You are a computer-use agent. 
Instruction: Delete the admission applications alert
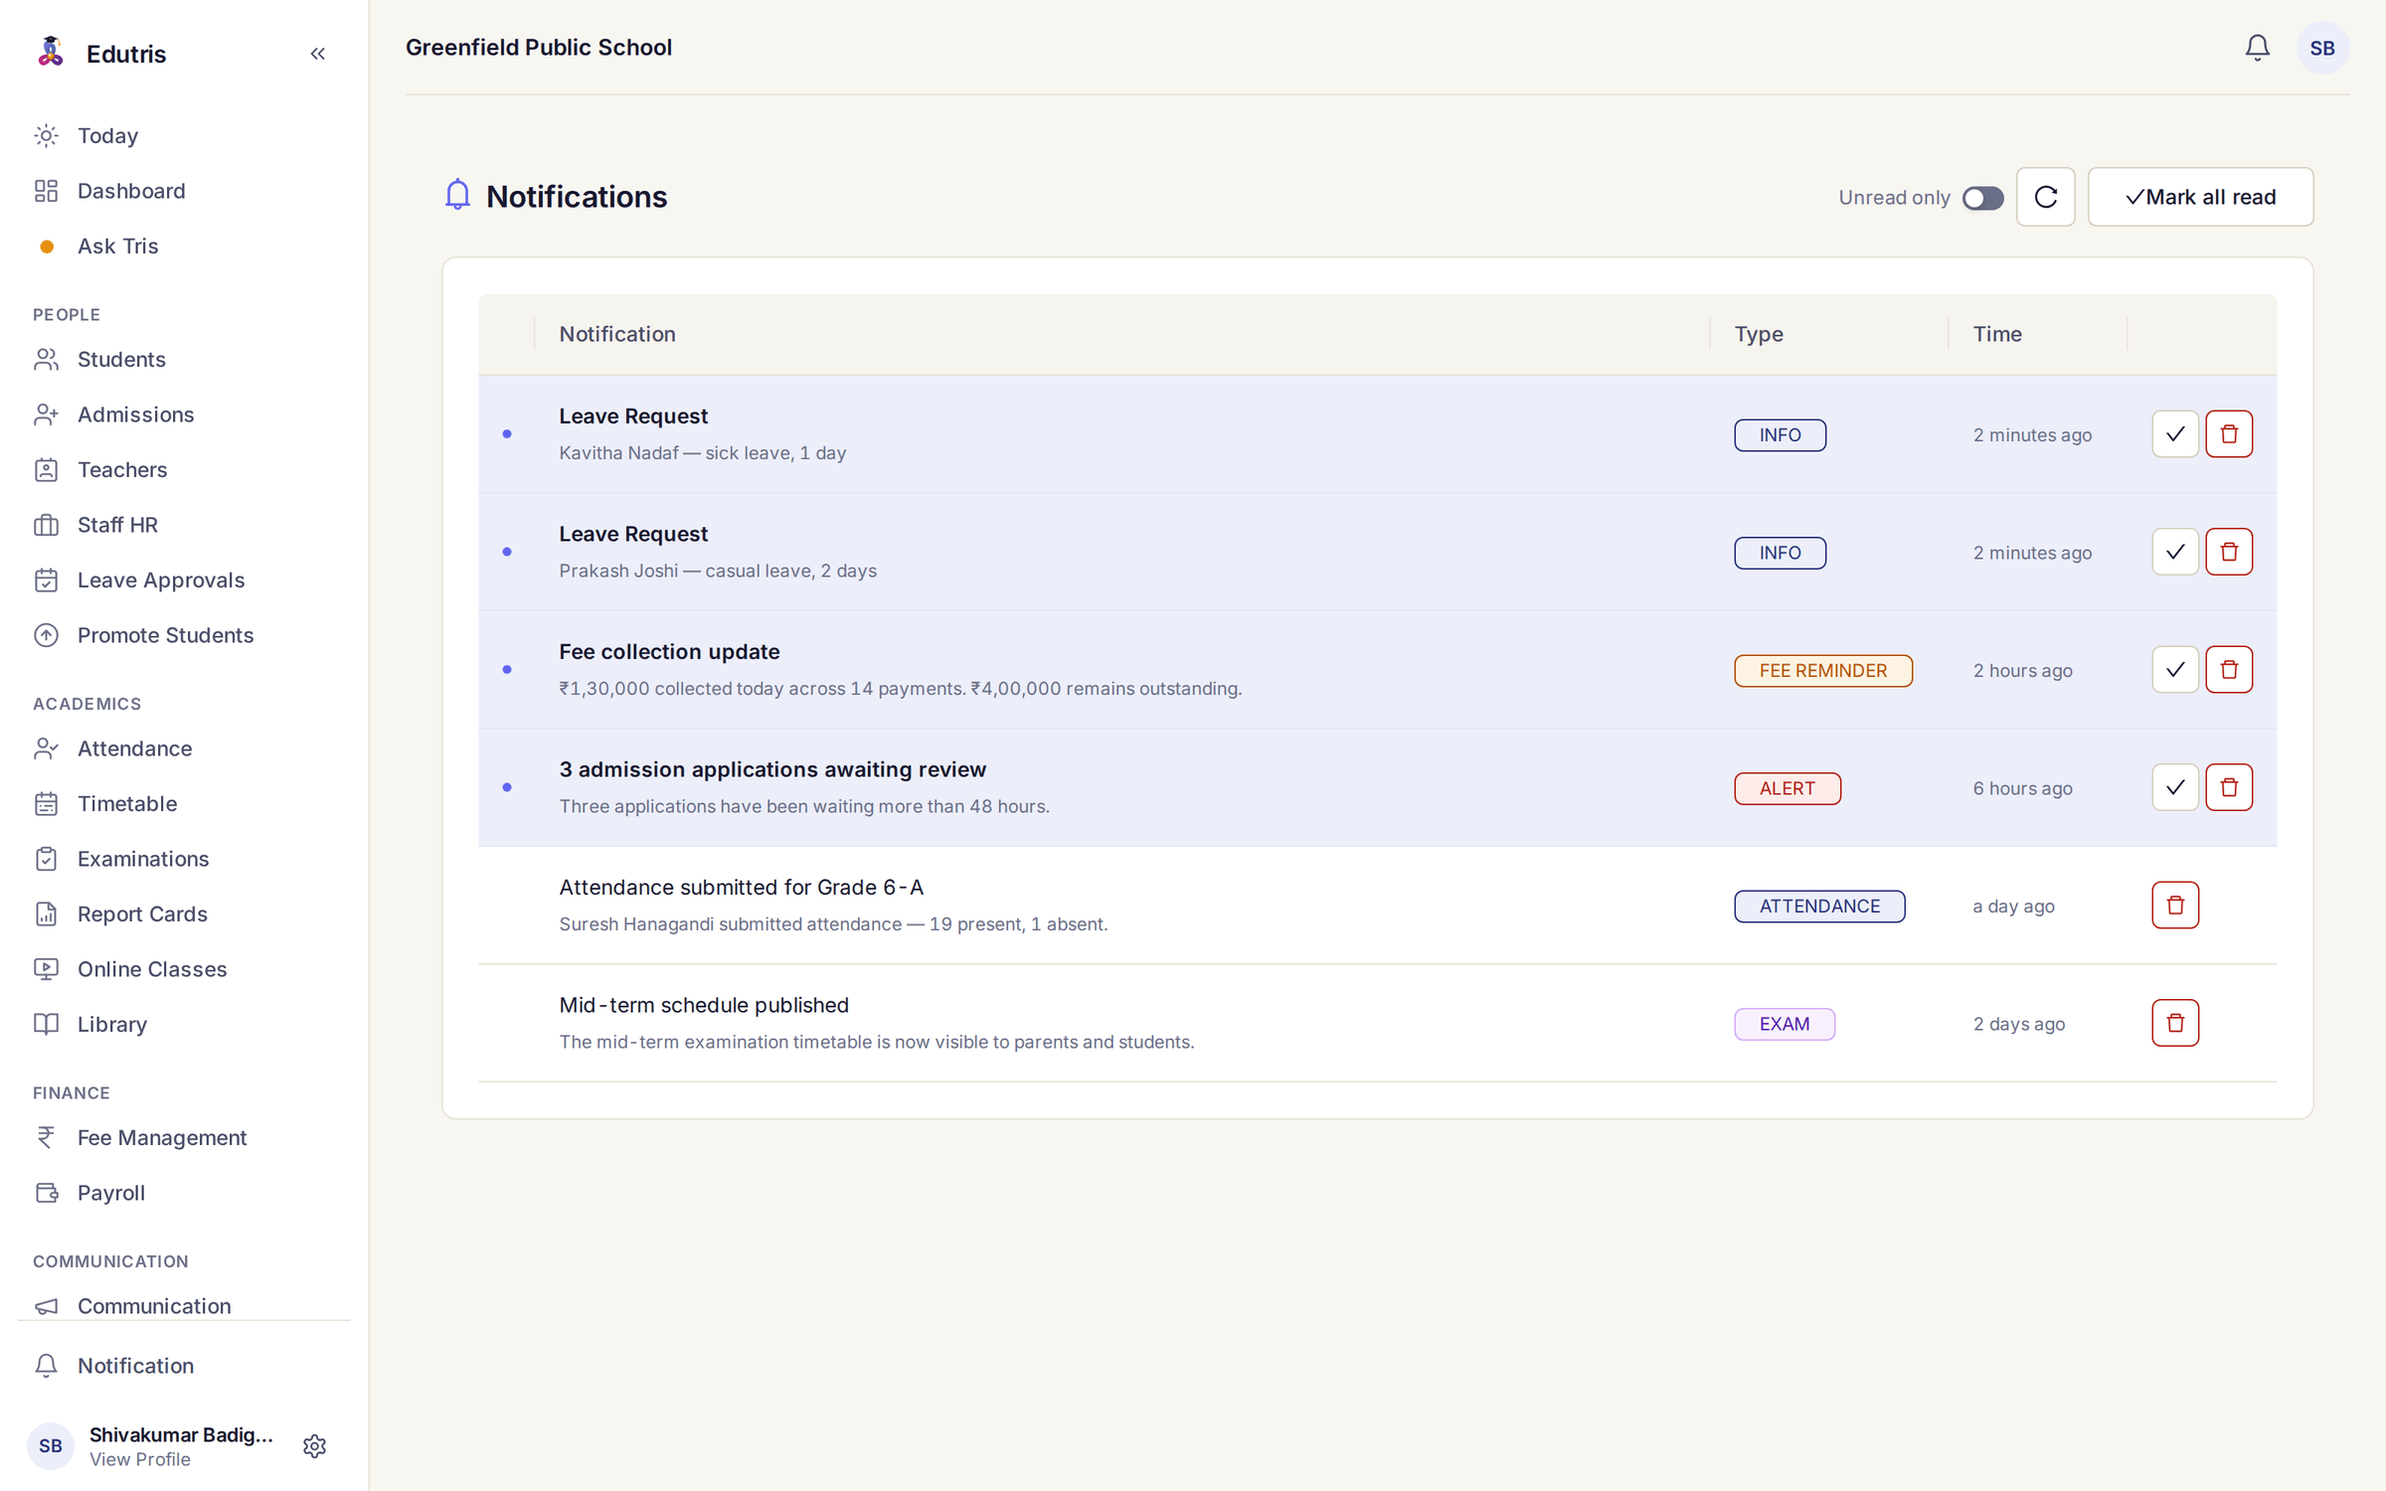2228,787
